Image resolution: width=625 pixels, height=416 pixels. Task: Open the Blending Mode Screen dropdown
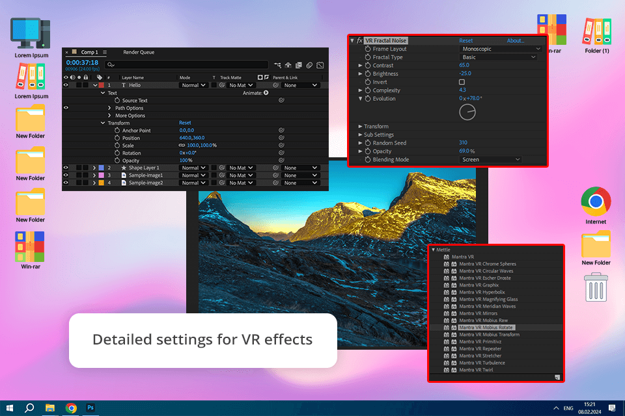pos(490,160)
